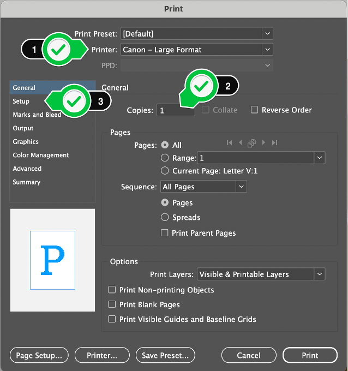Enable Print Visible Guides and Baseline Grids
The height and width of the screenshot is (371, 348).
112,319
